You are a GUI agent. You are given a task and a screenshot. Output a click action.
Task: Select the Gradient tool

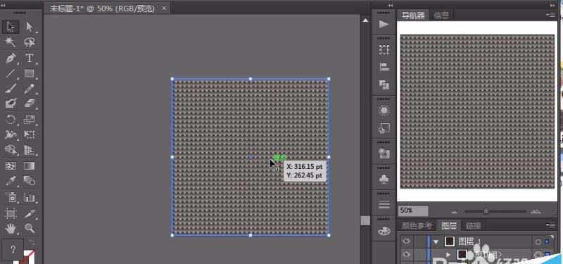pos(30,166)
